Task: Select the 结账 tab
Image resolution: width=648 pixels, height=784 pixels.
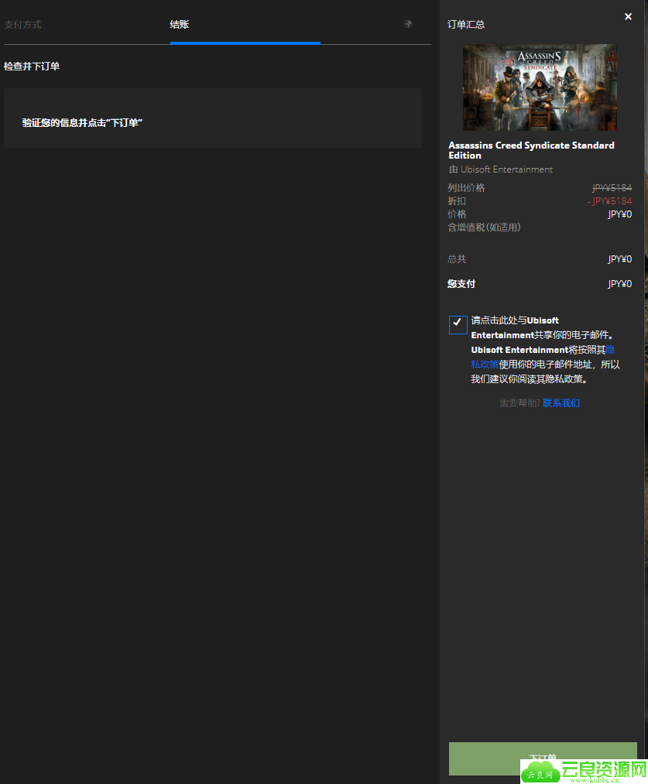Action: [179, 25]
